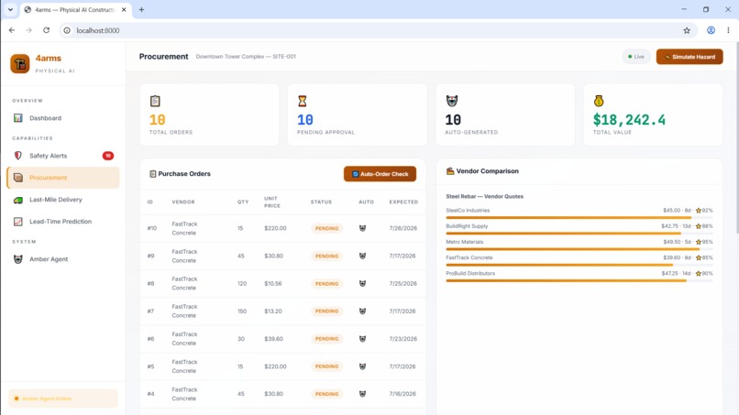Click the Amber Agent cat icon
739x415 pixels.
pyautogui.click(x=18, y=259)
